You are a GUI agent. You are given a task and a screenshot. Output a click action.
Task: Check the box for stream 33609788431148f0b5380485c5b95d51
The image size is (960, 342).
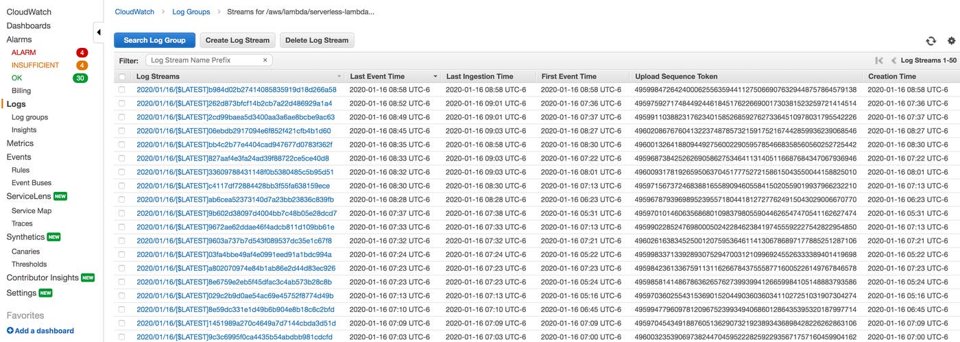click(122, 172)
